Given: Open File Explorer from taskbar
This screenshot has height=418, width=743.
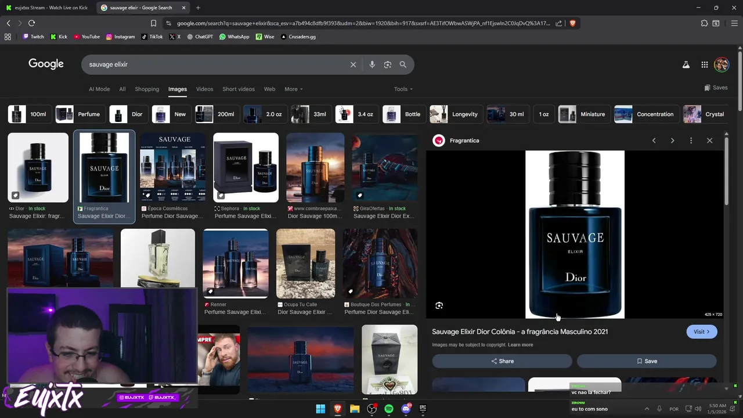Looking at the screenshot, I should coord(355,409).
